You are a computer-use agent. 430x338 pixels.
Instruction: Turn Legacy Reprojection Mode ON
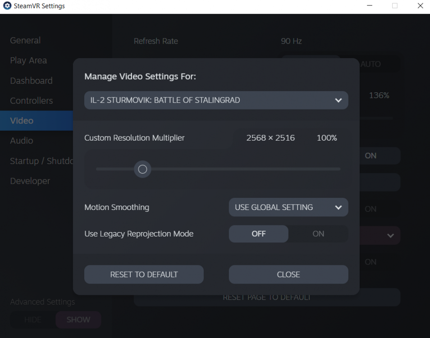click(318, 234)
